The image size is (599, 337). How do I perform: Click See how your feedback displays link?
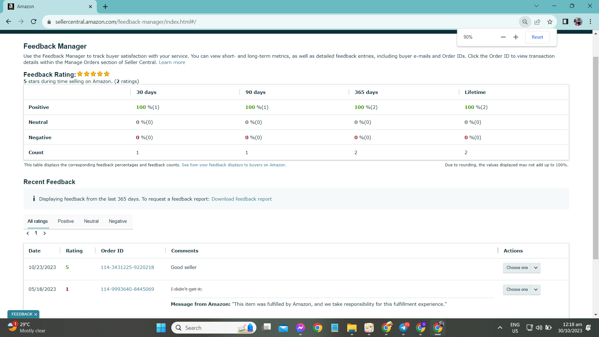(x=234, y=165)
